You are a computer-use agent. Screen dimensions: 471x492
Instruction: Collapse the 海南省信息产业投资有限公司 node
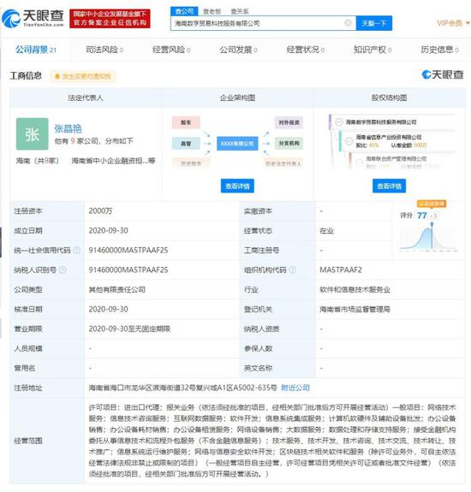pyautogui.click(x=349, y=141)
